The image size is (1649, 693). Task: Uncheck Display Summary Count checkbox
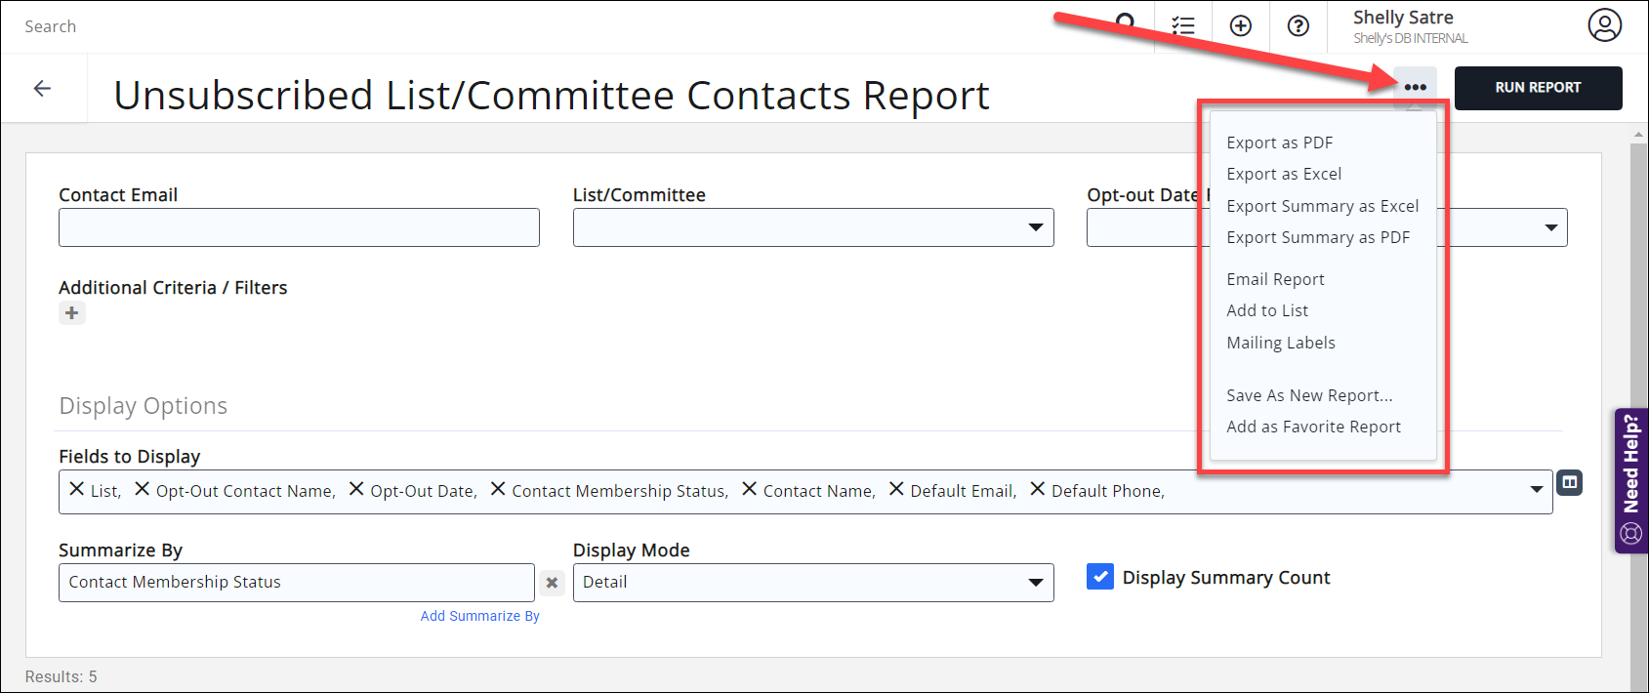[1100, 577]
